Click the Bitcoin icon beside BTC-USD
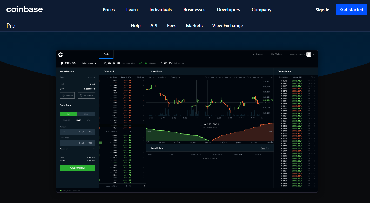Image resolution: width=370 pixels, height=203 pixels. tap(62, 63)
